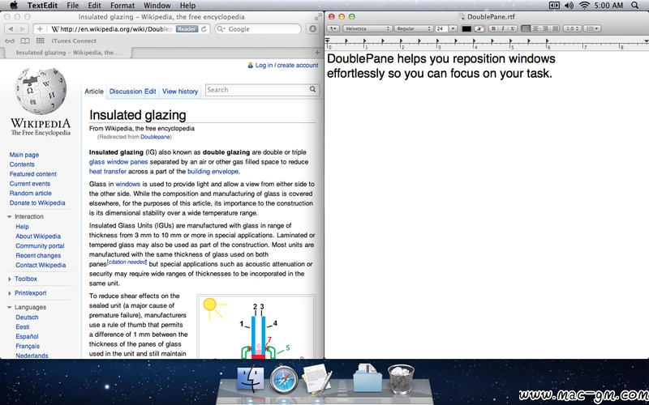Switch to Wikipedia Discussion tab
The image size is (649, 405).
(x=126, y=92)
